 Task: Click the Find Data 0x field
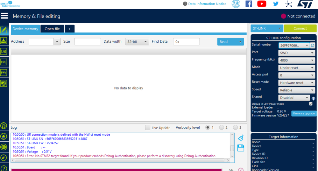pos(186,42)
